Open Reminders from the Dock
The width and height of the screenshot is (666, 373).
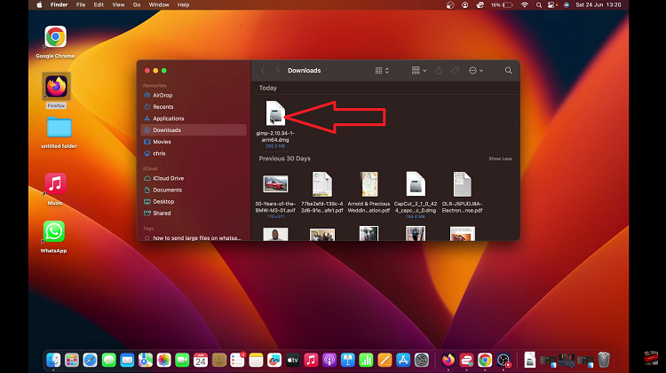(x=237, y=361)
